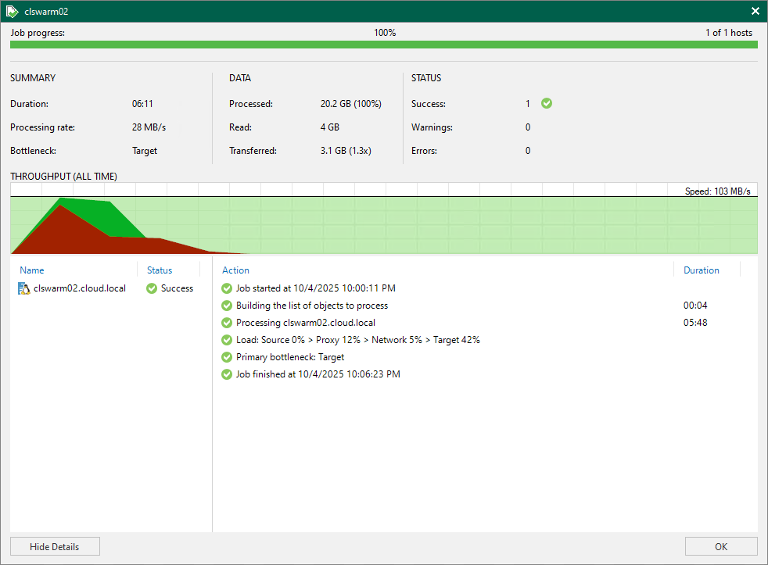768x565 pixels.
Task: Confirm the dialog with OK
Action: (721, 546)
